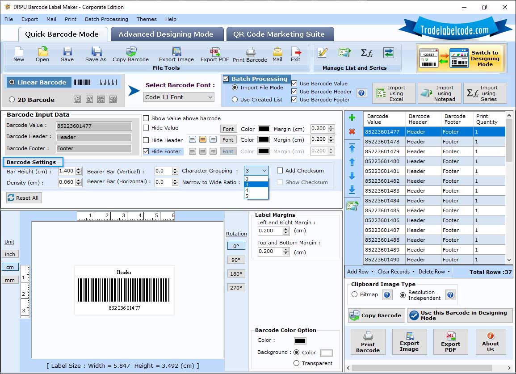
Task: Click the Export PDF toolbar icon
Action: click(214, 52)
